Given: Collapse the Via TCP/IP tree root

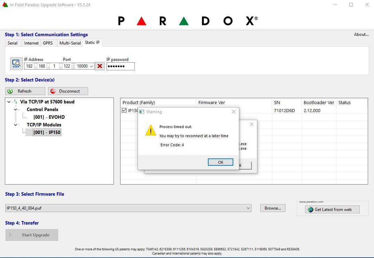Looking at the screenshot, I should 9,102.
